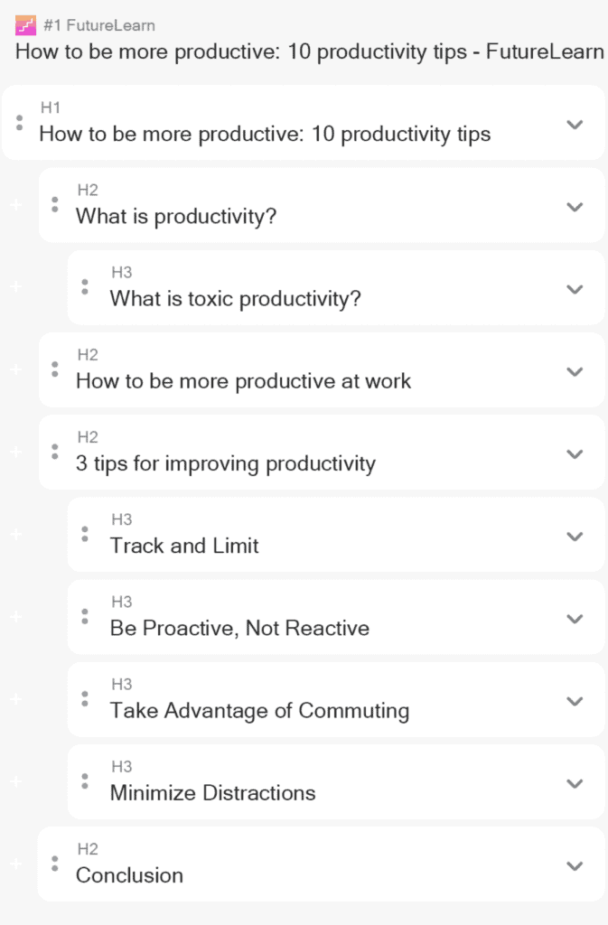Image resolution: width=608 pixels, height=925 pixels.
Task: Select the Minimize Distractions heading text
Action: (x=213, y=793)
